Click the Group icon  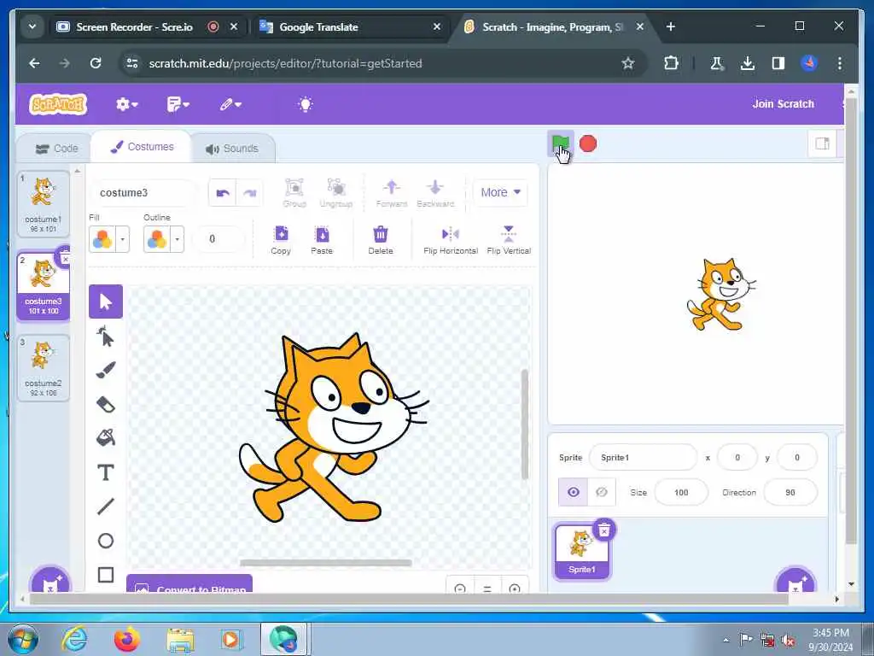tap(294, 192)
